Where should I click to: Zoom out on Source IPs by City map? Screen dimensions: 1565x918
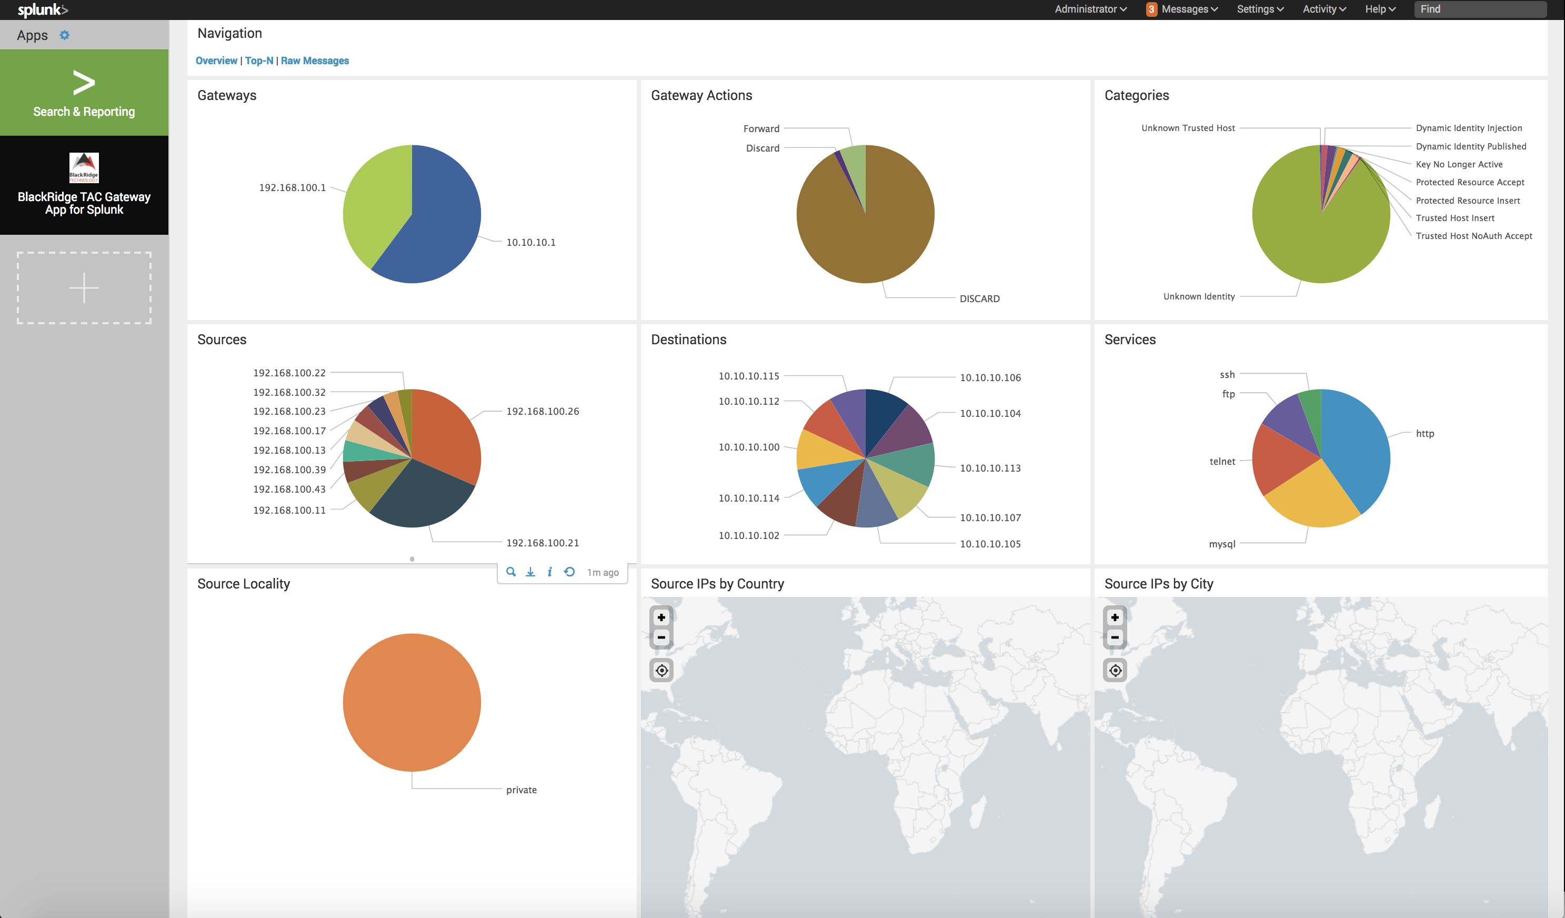(1115, 637)
